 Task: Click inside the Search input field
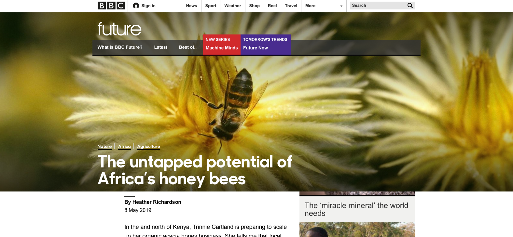coord(378,6)
